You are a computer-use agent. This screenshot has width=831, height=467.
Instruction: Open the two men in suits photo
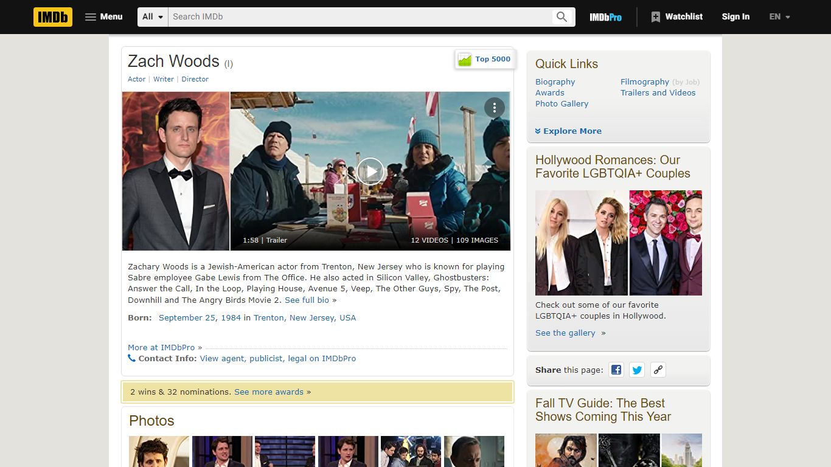tap(666, 243)
